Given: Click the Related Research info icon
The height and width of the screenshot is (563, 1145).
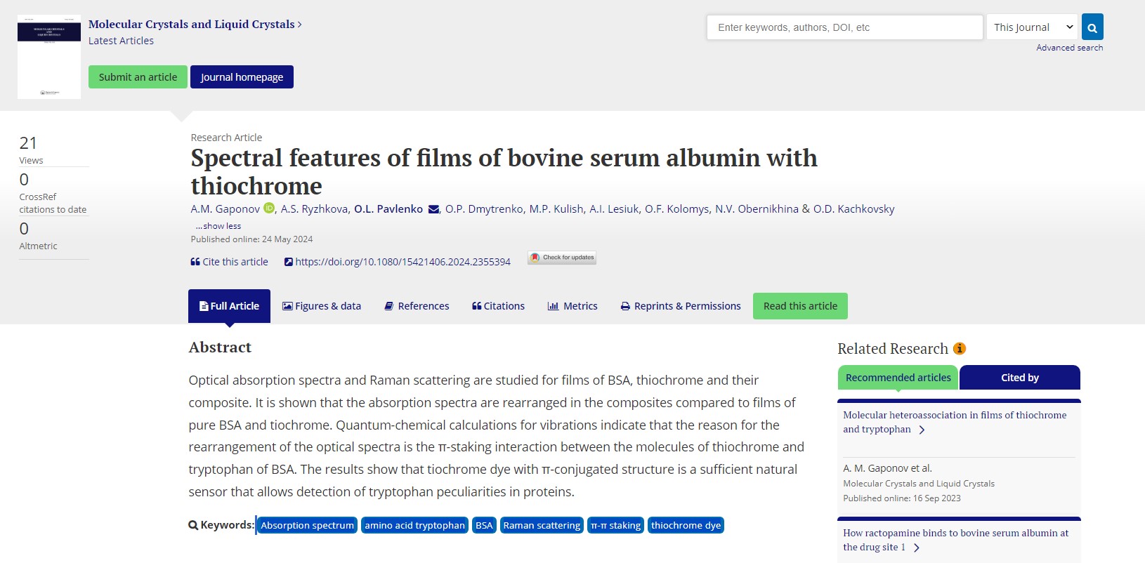Looking at the screenshot, I should point(960,348).
